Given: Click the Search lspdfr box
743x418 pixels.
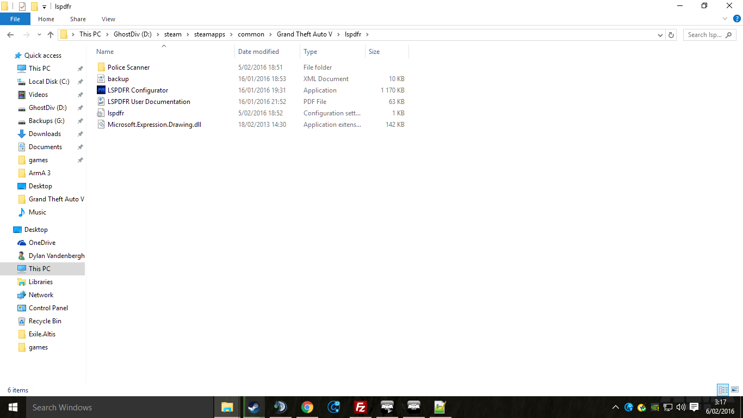Looking at the screenshot, I should click(x=709, y=35).
